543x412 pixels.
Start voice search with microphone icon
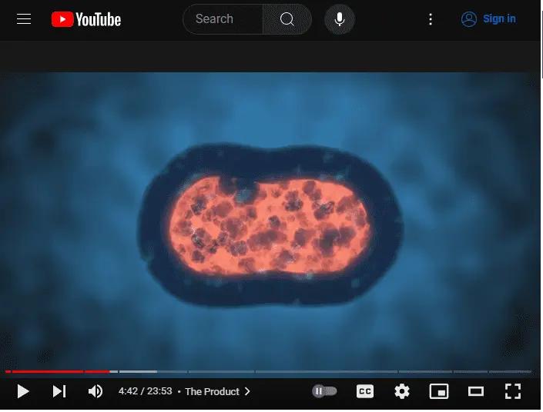[x=340, y=19]
